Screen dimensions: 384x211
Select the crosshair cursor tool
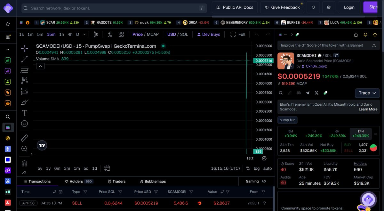point(25,49)
